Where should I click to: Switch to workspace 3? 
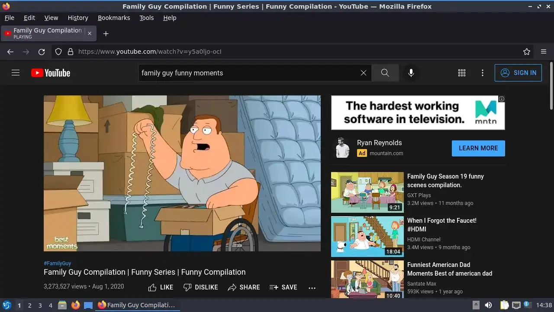click(40, 305)
